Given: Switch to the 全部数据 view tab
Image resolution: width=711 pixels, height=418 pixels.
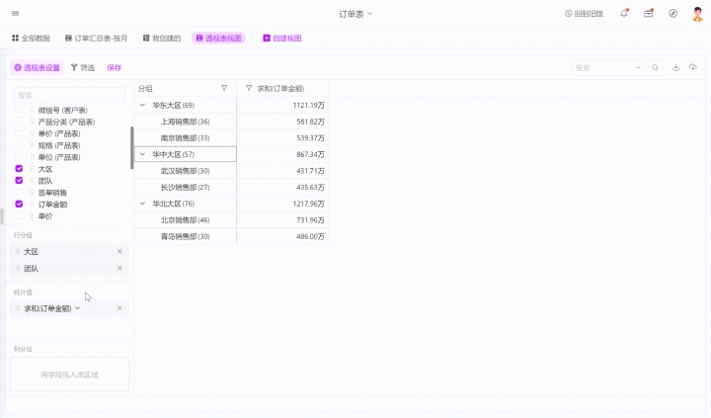Looking at the screenshot, I should point(31,38).
